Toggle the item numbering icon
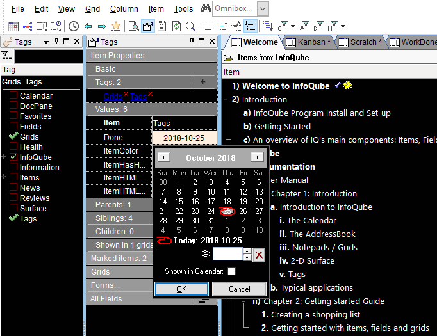 click(251, 26)
